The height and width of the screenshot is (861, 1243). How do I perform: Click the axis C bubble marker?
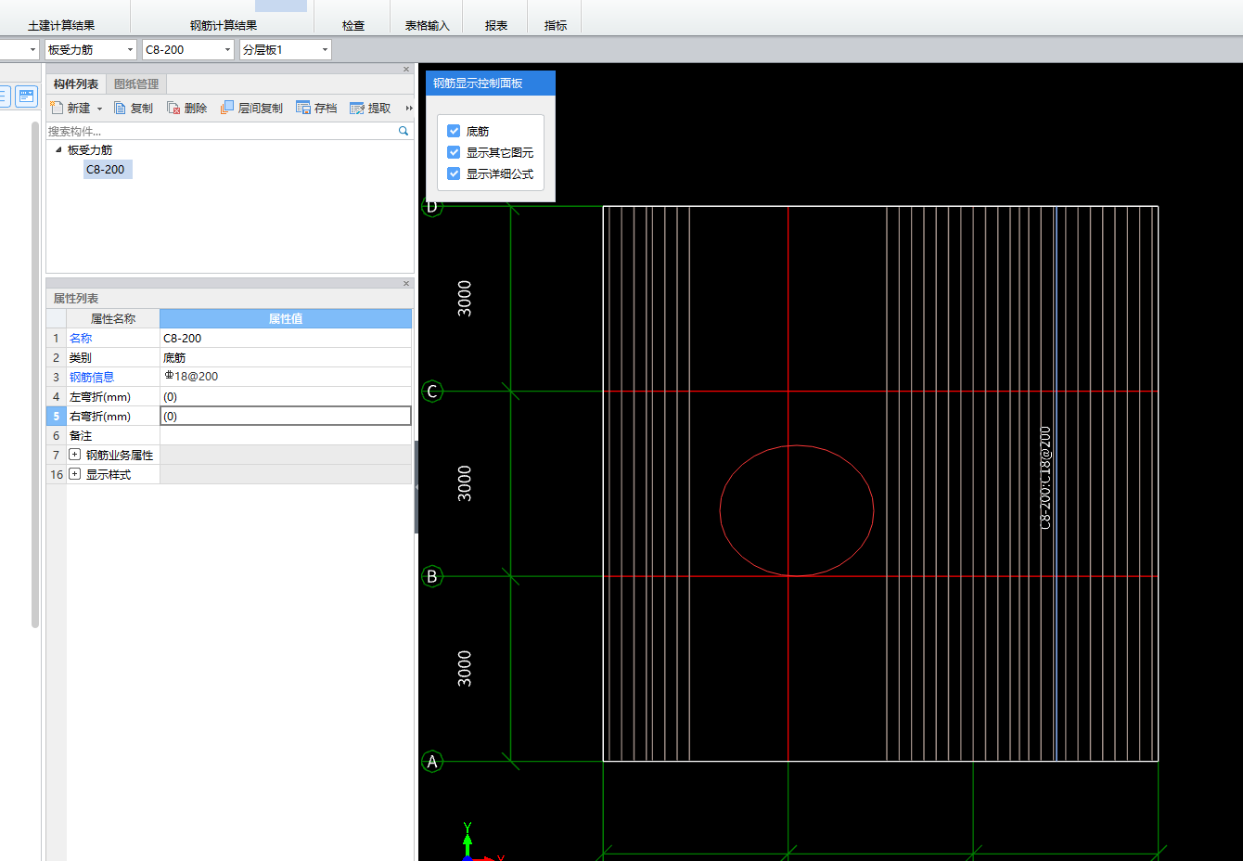coord(432,392)
